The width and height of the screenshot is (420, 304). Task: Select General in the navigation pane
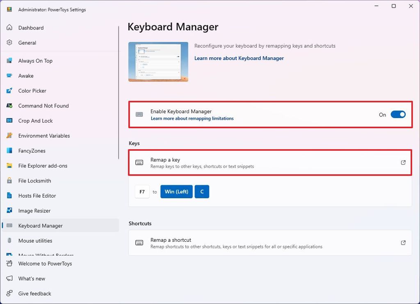click(27, 43)
